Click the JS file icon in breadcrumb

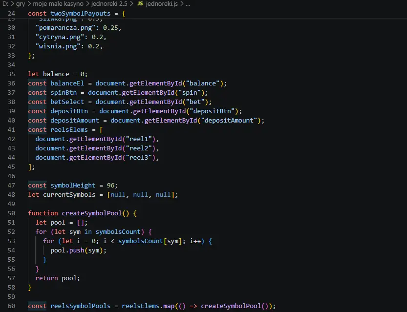140,4
